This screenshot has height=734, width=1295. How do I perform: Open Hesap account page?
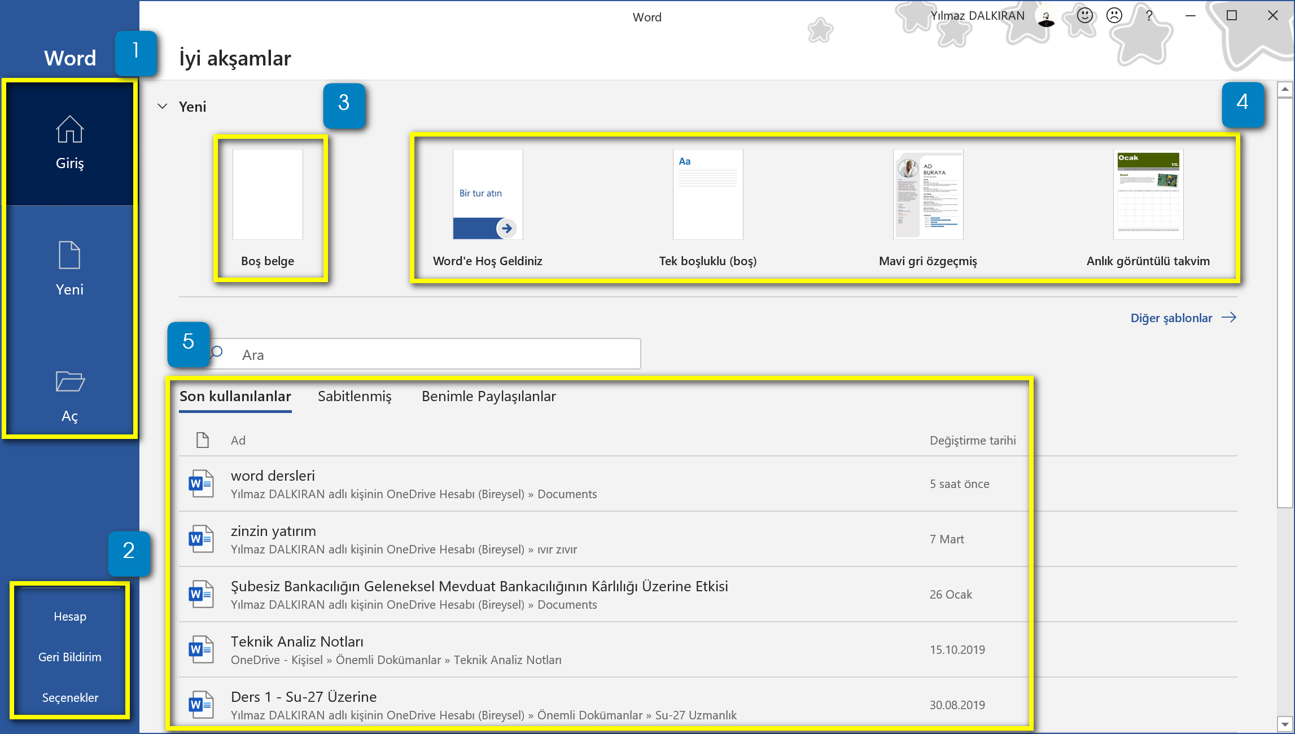point(70,616)
